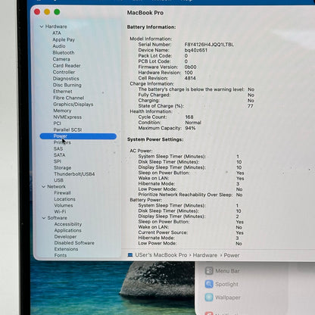Collapse the Software section chevron
315x315 pixels.
(44, 218)
